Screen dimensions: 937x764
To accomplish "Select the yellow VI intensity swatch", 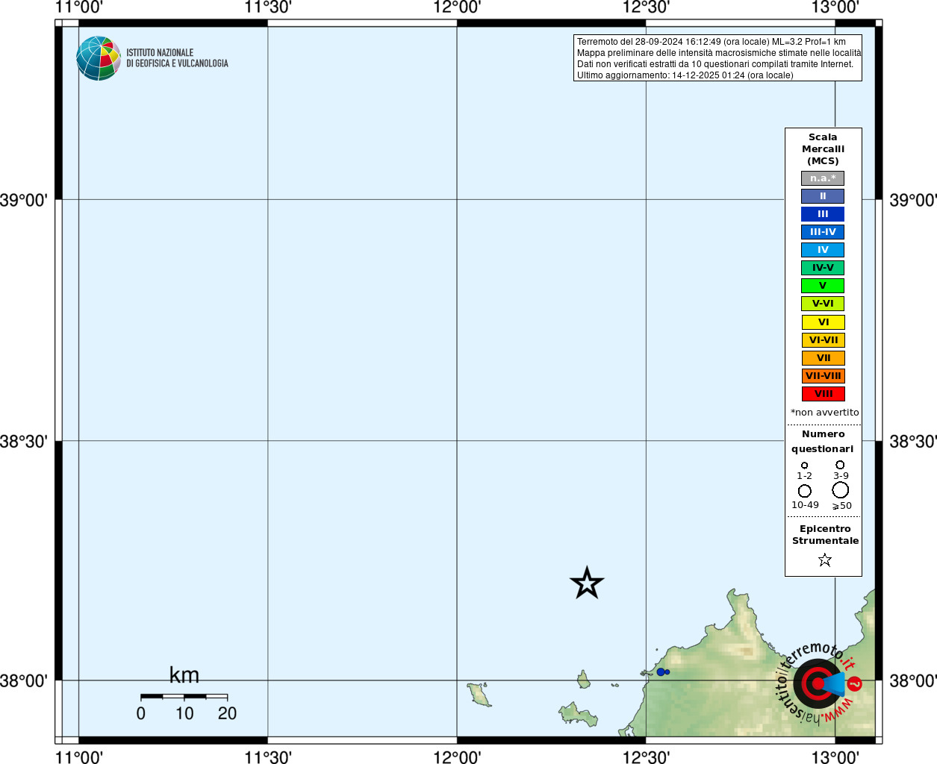I will (823, 322).
